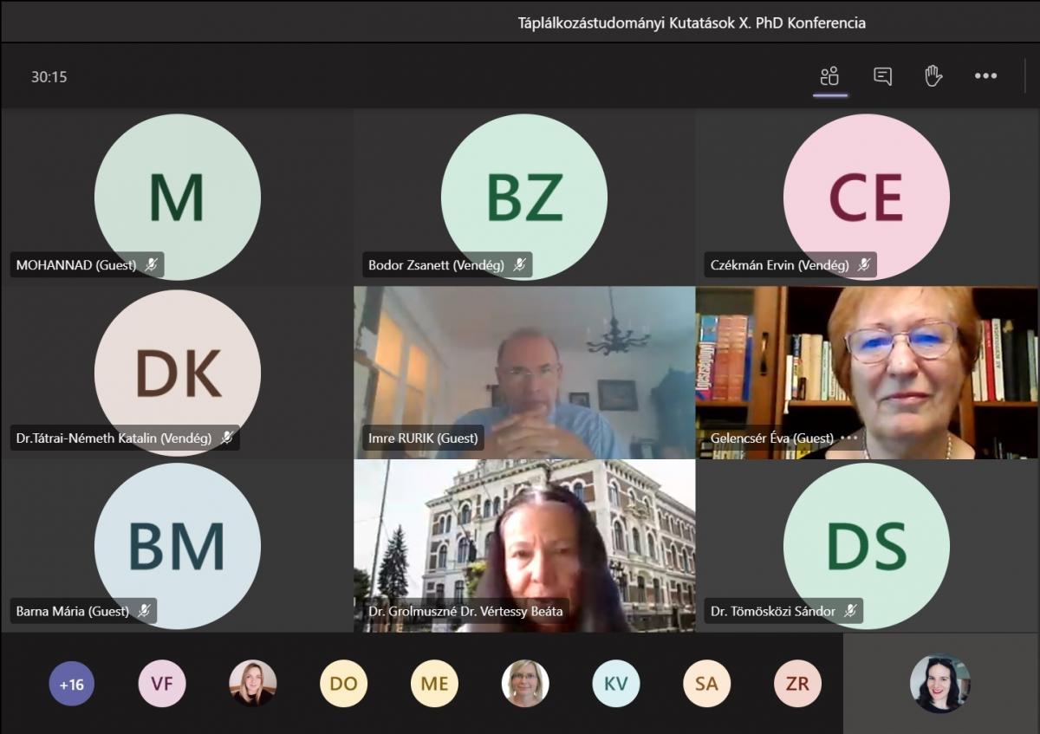Screen dimensions: 1040x734
Task: Click muted mic icon beside Dr. Tömösközi Sándor
Action: tap(850, 611)
